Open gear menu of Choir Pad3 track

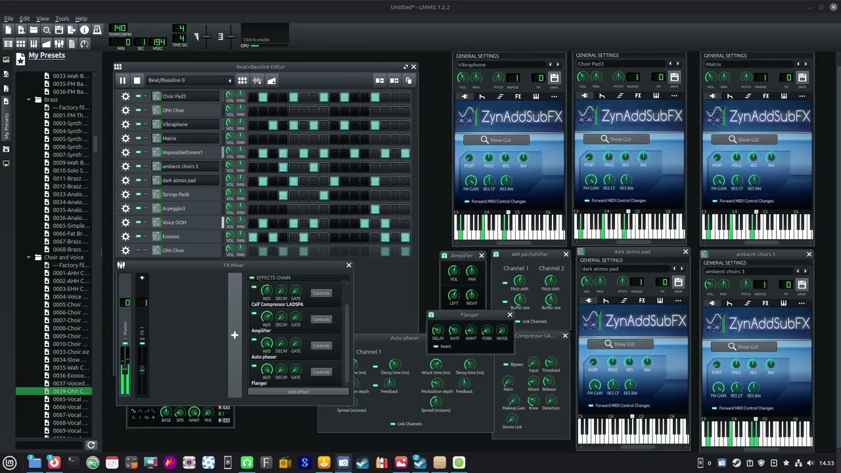(125, 97)
